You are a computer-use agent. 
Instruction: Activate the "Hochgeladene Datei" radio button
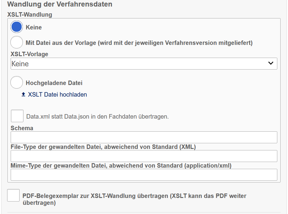[17, 82]
